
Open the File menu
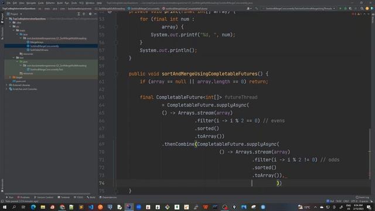click(x=9, y=3)
